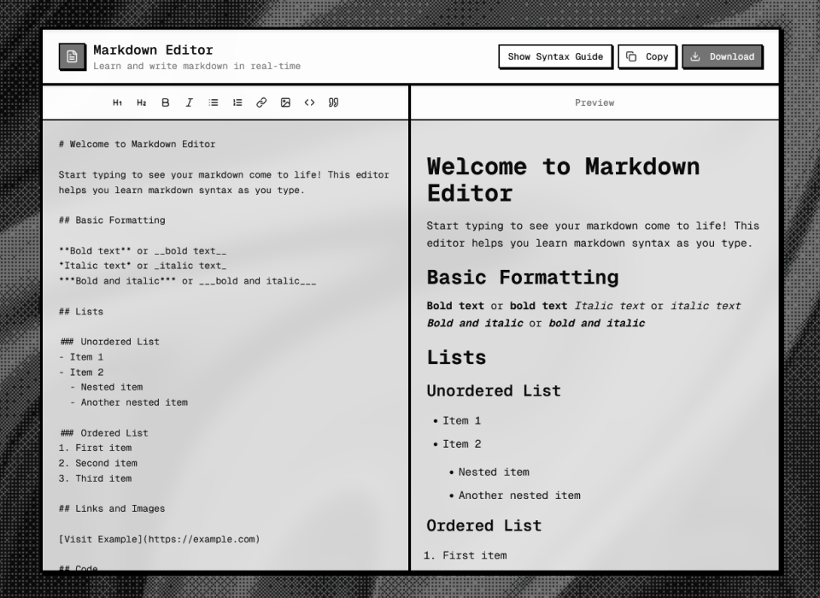Download the markdown file
The image size is (820, 598).
tap(722, 56)
